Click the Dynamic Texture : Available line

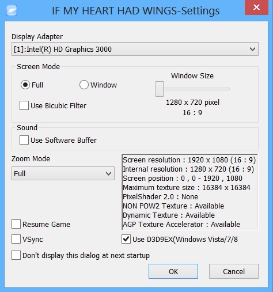coord(169,215)
